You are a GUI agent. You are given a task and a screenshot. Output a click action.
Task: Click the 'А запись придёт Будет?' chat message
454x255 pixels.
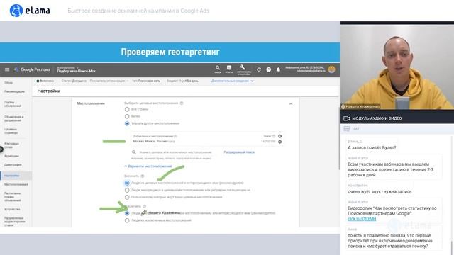(x=372, y=147)
